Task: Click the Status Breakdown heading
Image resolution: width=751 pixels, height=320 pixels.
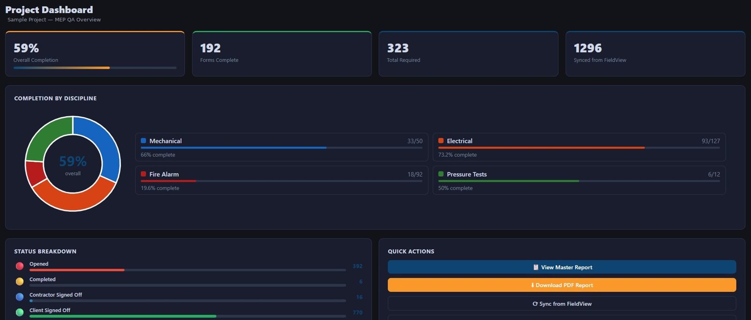Action: pos(45,252)
